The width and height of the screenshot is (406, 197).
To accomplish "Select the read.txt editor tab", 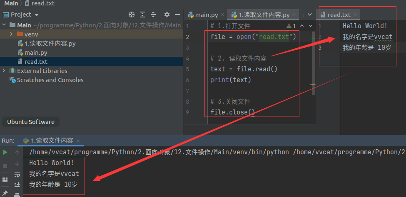I will (x=339, y=15).
